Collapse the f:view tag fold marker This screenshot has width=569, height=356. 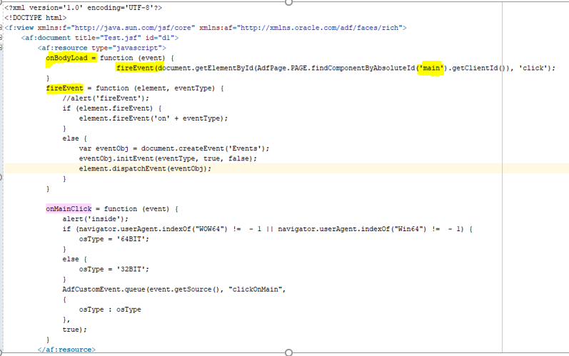[1, 28]
